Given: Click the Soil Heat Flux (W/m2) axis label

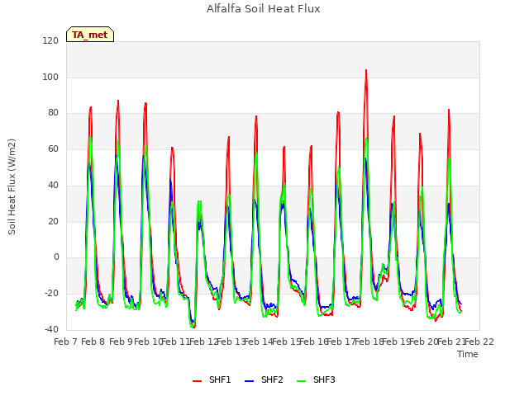Looking at the screenshot, I should coord(12,186).
